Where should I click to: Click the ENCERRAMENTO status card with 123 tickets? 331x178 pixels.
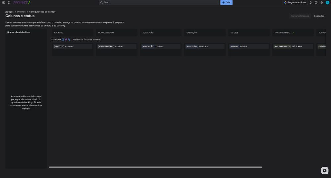click(293, 46)
